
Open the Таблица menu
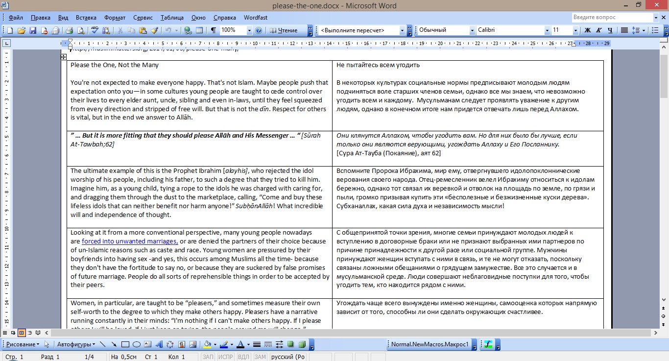click(172, 18)
